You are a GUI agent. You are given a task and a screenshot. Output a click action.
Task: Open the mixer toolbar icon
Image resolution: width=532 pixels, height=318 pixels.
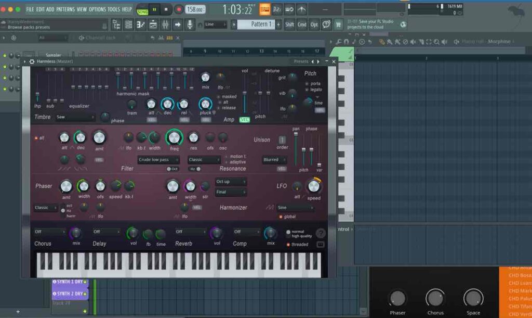[165, 24]
